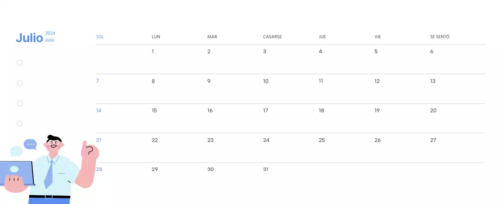
Task: Click the large Julio month title
Action: pyautogui.click(x=29, y=38)
